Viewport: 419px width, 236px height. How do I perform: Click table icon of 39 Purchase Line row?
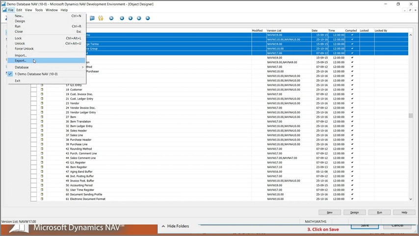pyautogui.click(x=42, y=144)
